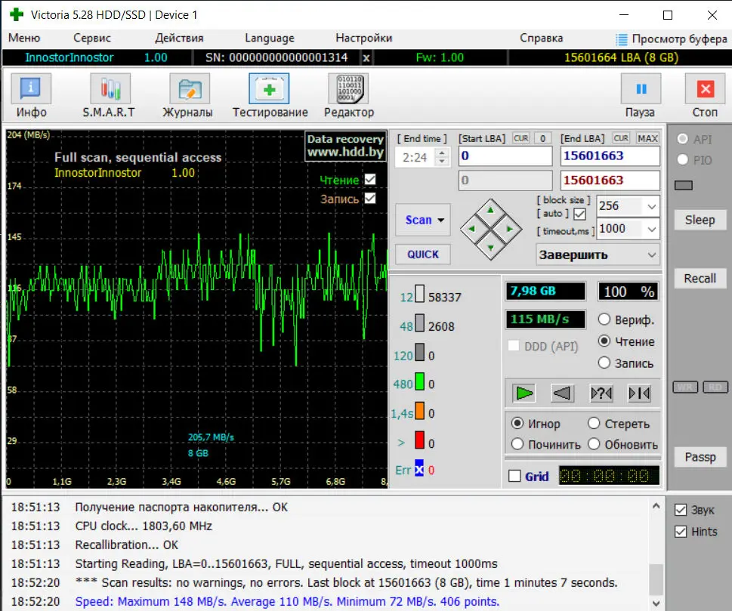Toggle the Чтение graph checkbox

click(370, 179)
